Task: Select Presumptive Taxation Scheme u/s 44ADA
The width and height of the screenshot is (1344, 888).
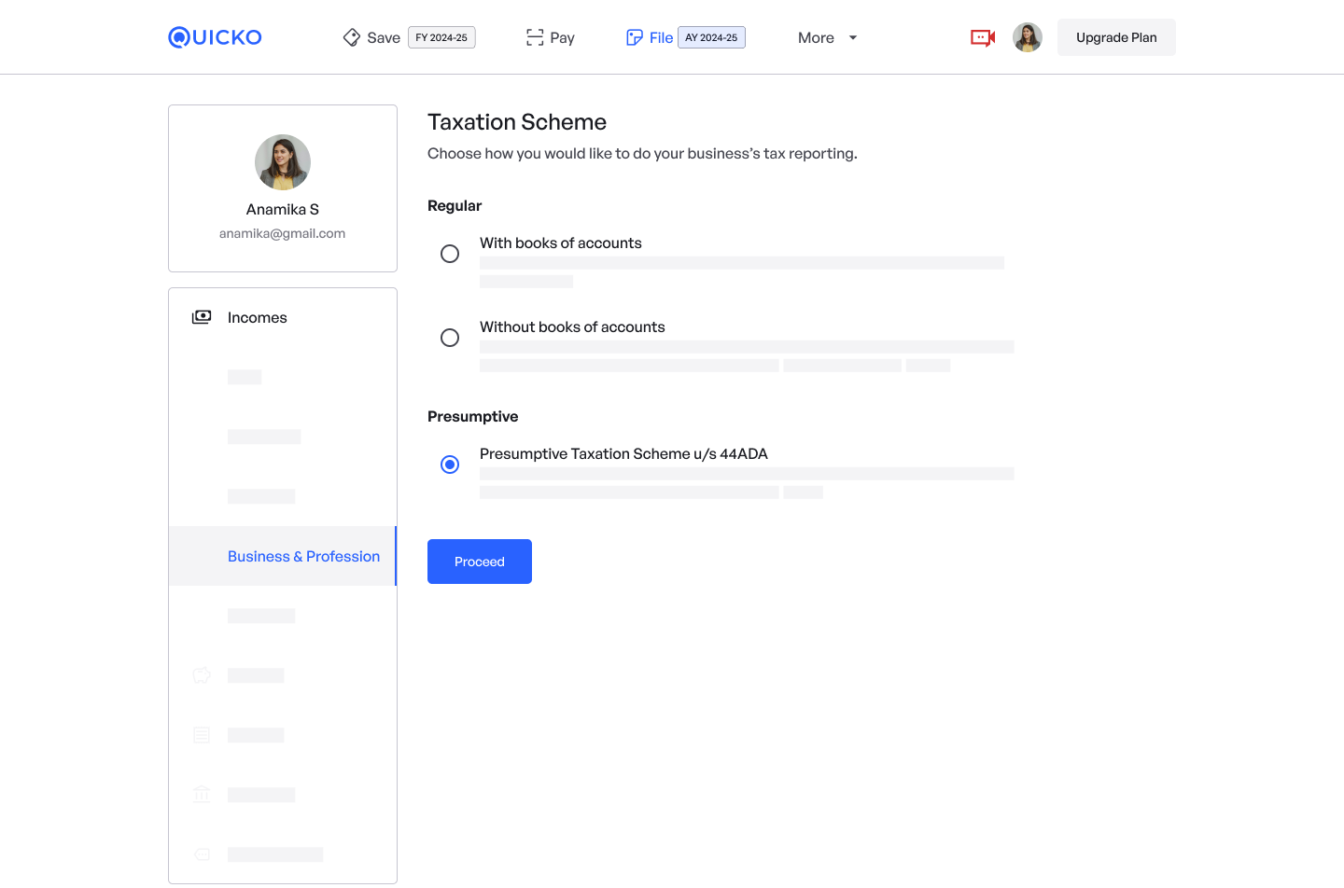Action: click(450, 465)
